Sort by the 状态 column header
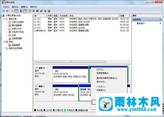Viewport: 164px width, 117px height. 94,16
